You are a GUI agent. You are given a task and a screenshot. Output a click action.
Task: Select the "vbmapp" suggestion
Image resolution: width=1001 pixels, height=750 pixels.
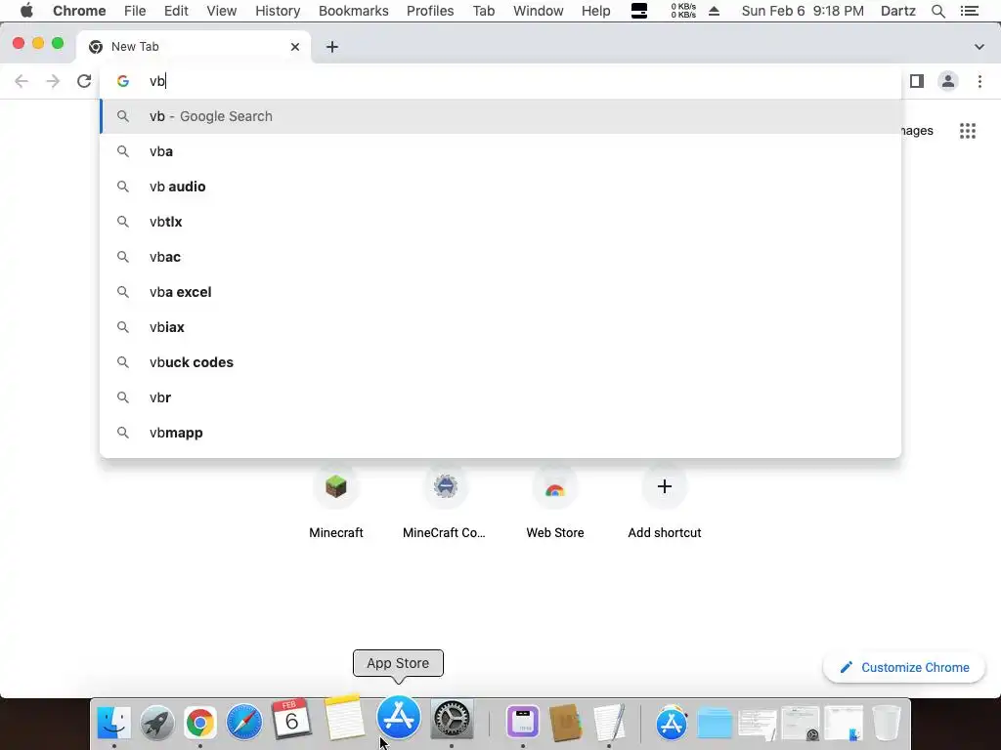tap(500, 432)
